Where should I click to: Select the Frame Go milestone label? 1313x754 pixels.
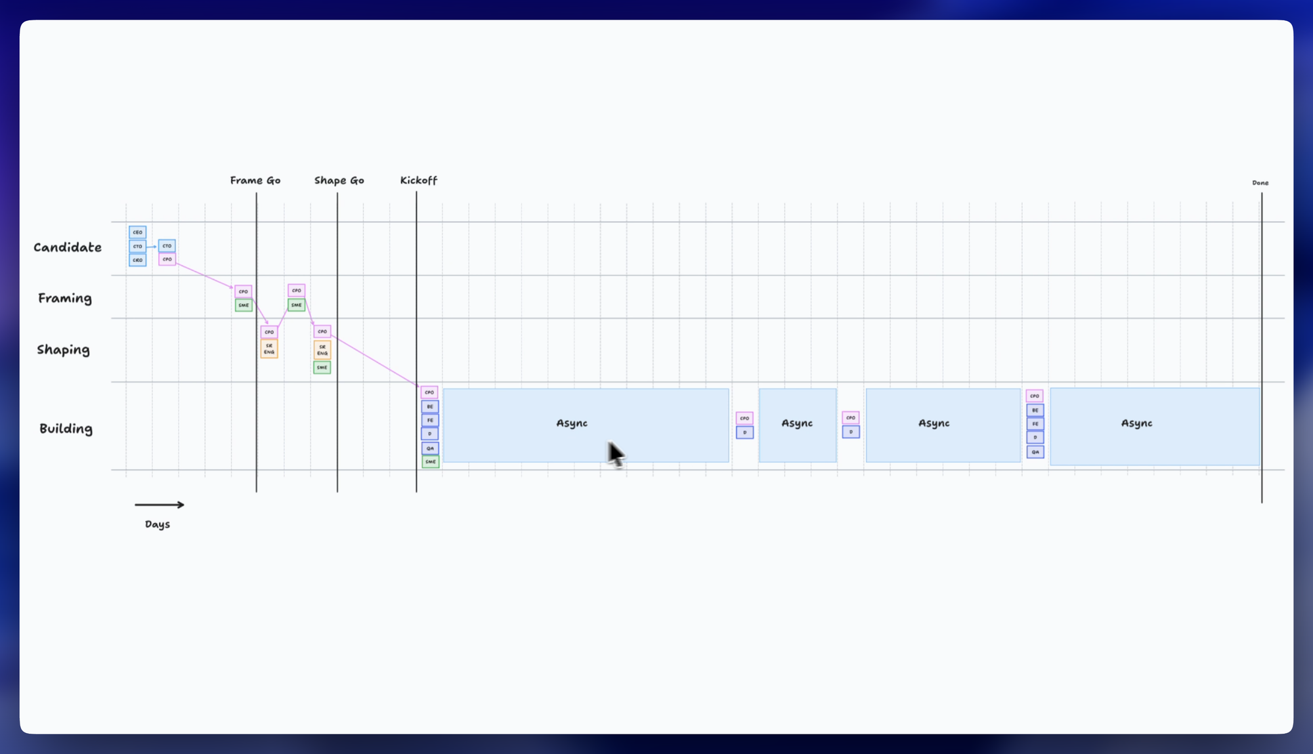point(255,180)
